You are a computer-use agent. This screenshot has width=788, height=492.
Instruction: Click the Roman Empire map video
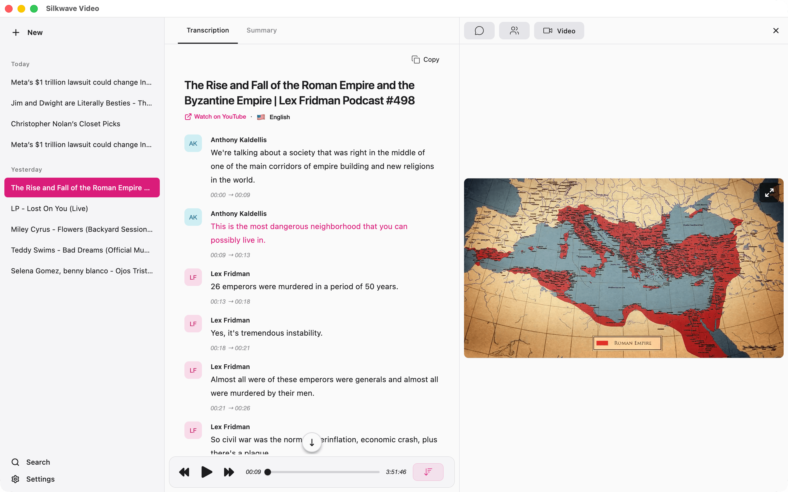point(624,268)
